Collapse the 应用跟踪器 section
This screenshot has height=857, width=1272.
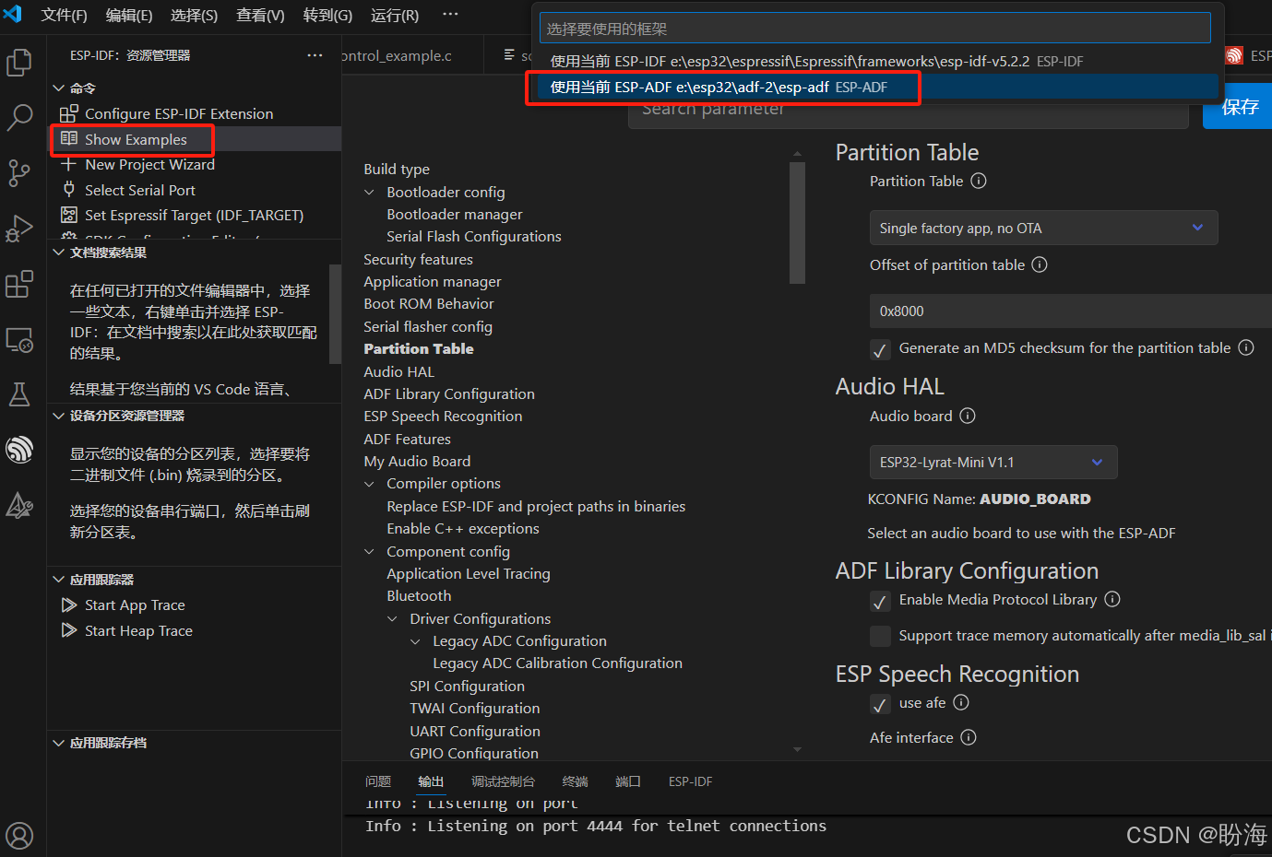click(x=59, y=580)
